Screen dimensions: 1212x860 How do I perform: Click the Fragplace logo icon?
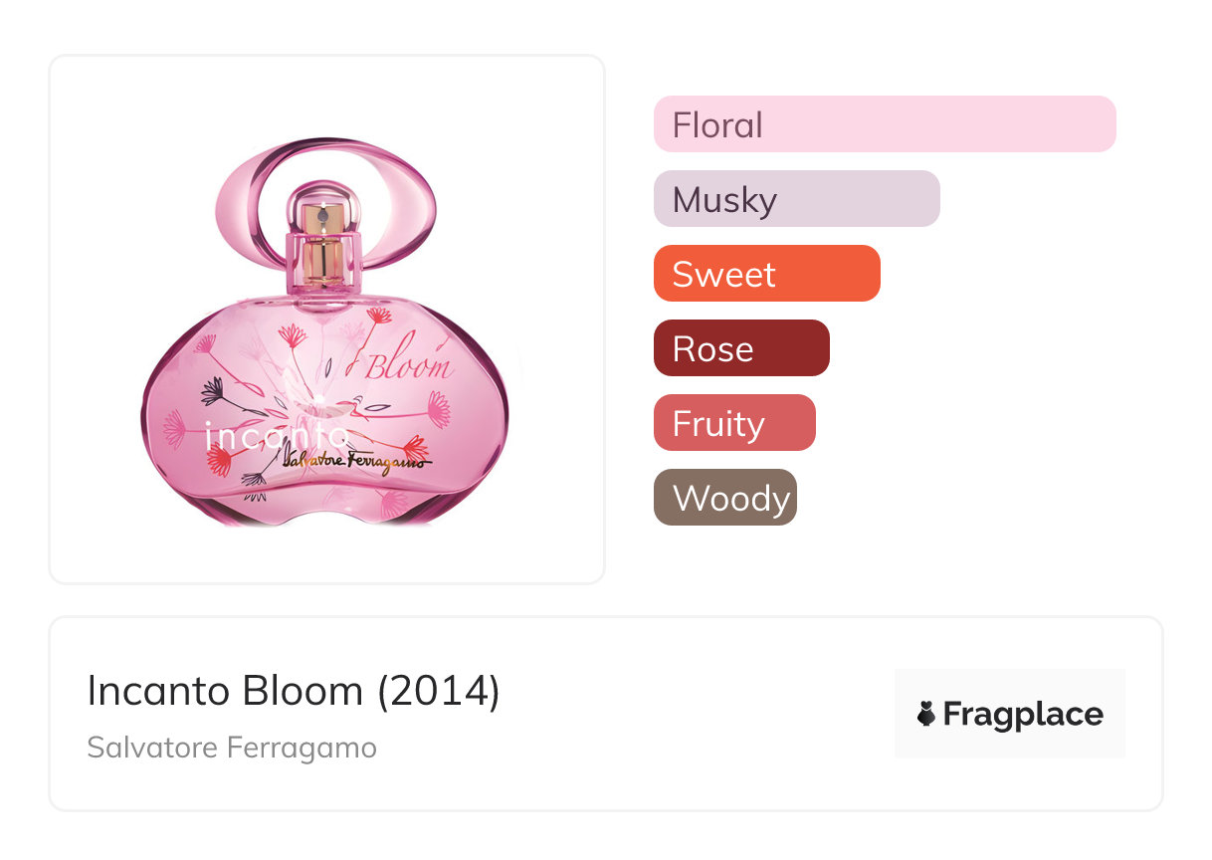[927, 714]
